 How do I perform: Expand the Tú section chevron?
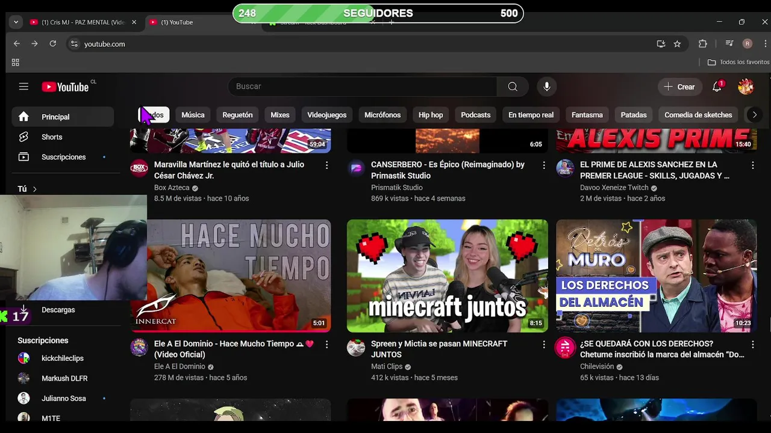pos(34,189)
